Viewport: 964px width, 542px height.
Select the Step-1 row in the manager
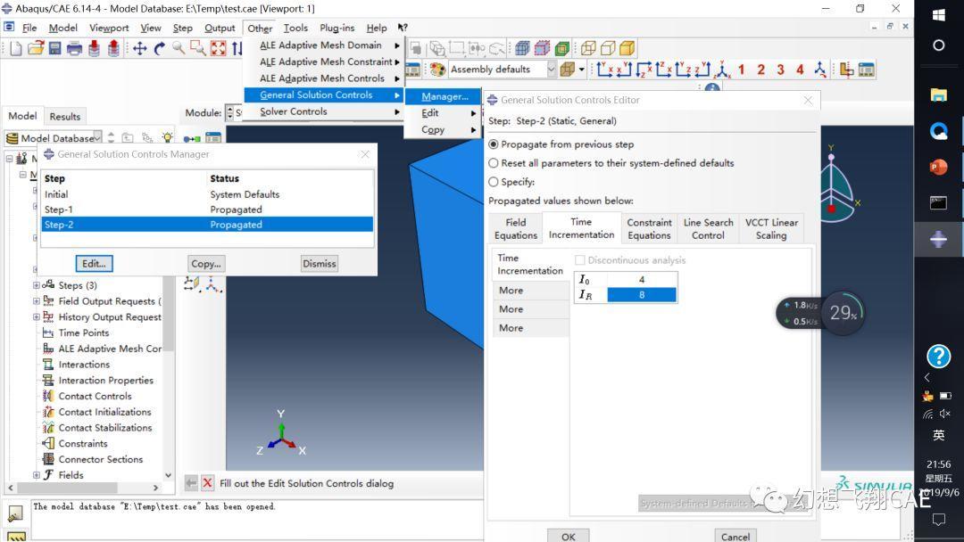pos(207,209)
